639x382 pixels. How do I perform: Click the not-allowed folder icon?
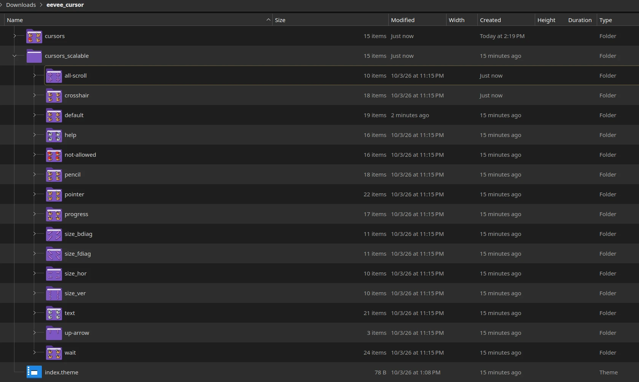click(x=54, y=155)
